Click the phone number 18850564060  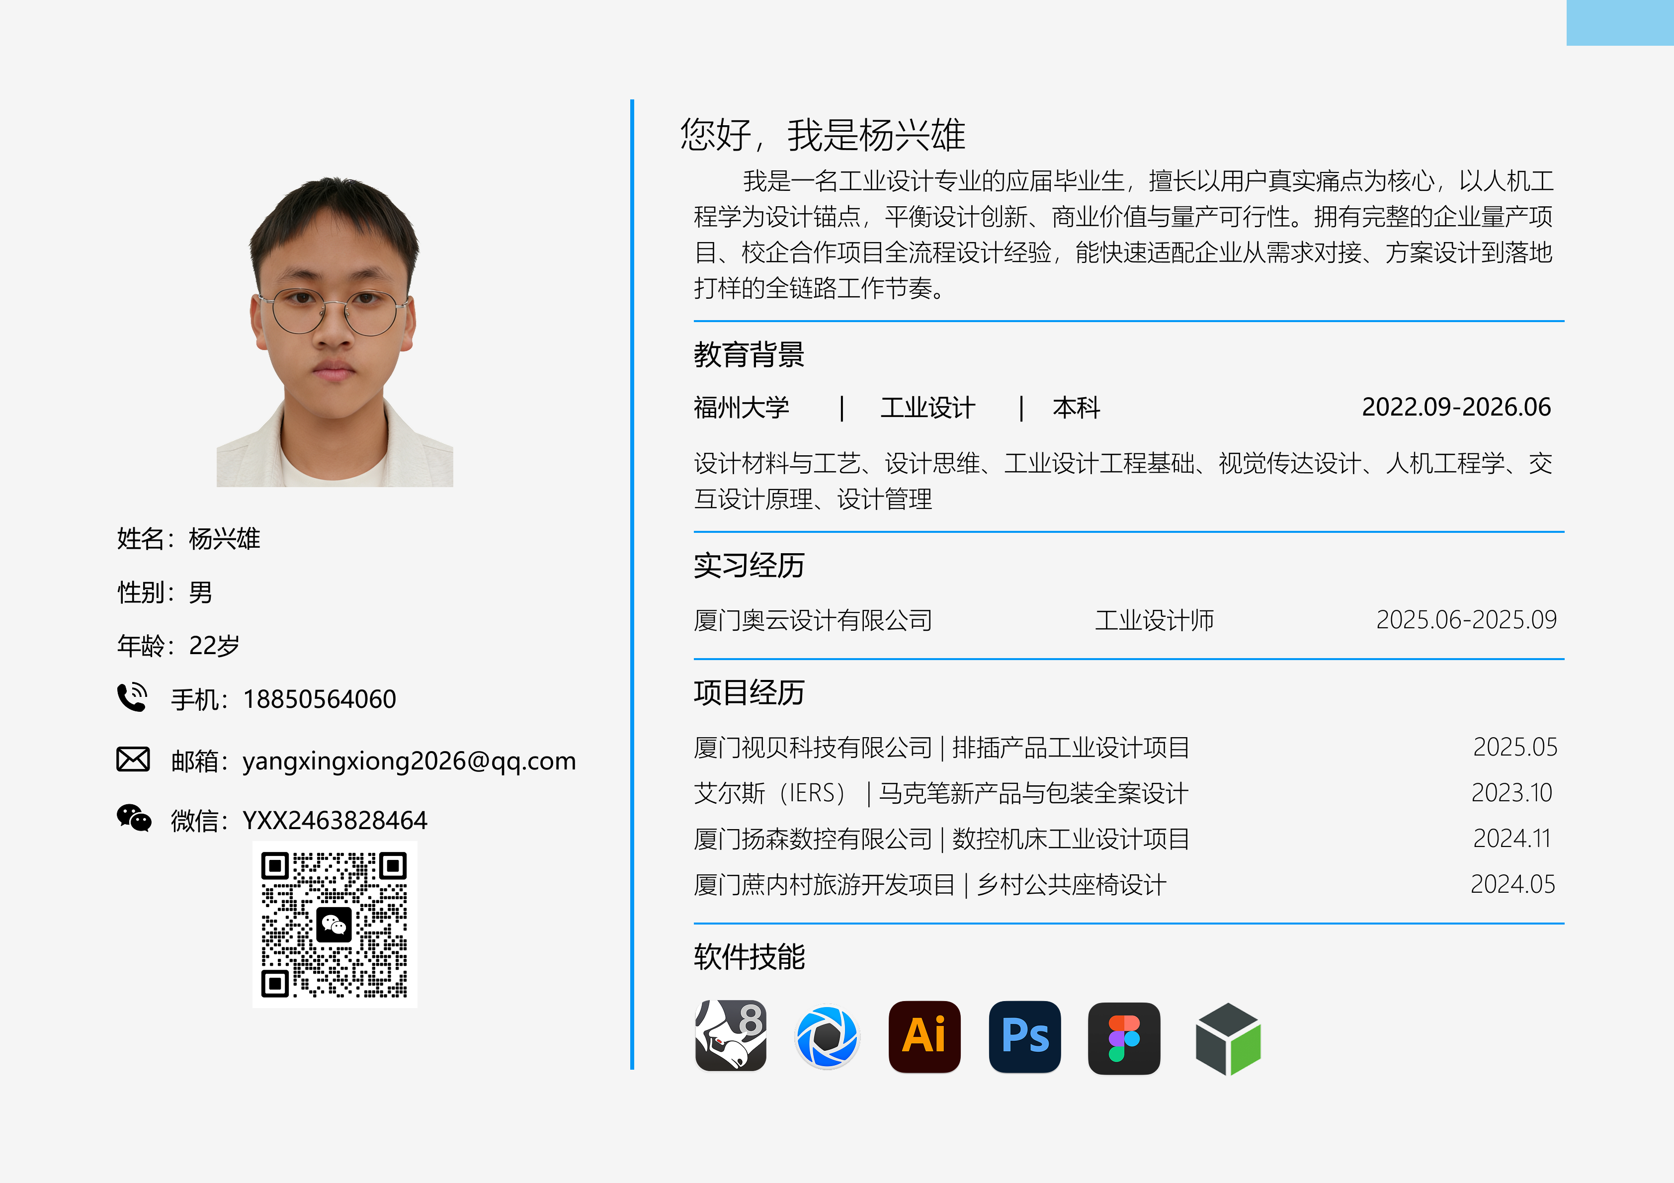320,699
